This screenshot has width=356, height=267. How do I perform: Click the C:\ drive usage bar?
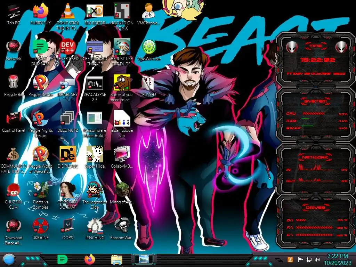point(301,220)
